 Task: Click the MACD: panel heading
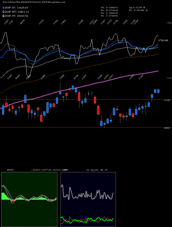10,170
